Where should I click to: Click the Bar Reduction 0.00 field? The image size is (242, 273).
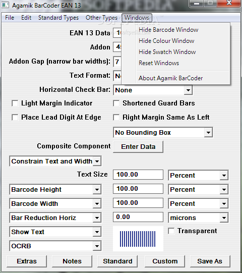point(138,217)
